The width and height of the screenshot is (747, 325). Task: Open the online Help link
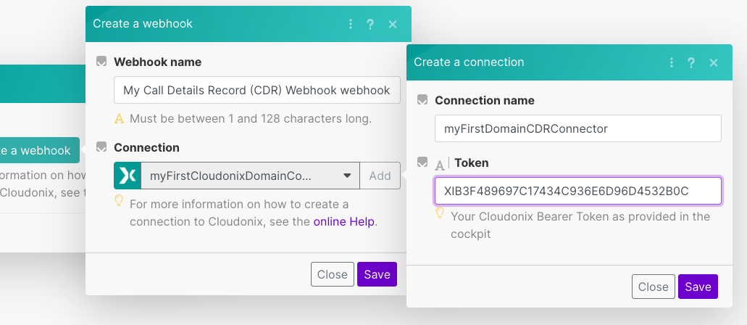tap(344, 221)
